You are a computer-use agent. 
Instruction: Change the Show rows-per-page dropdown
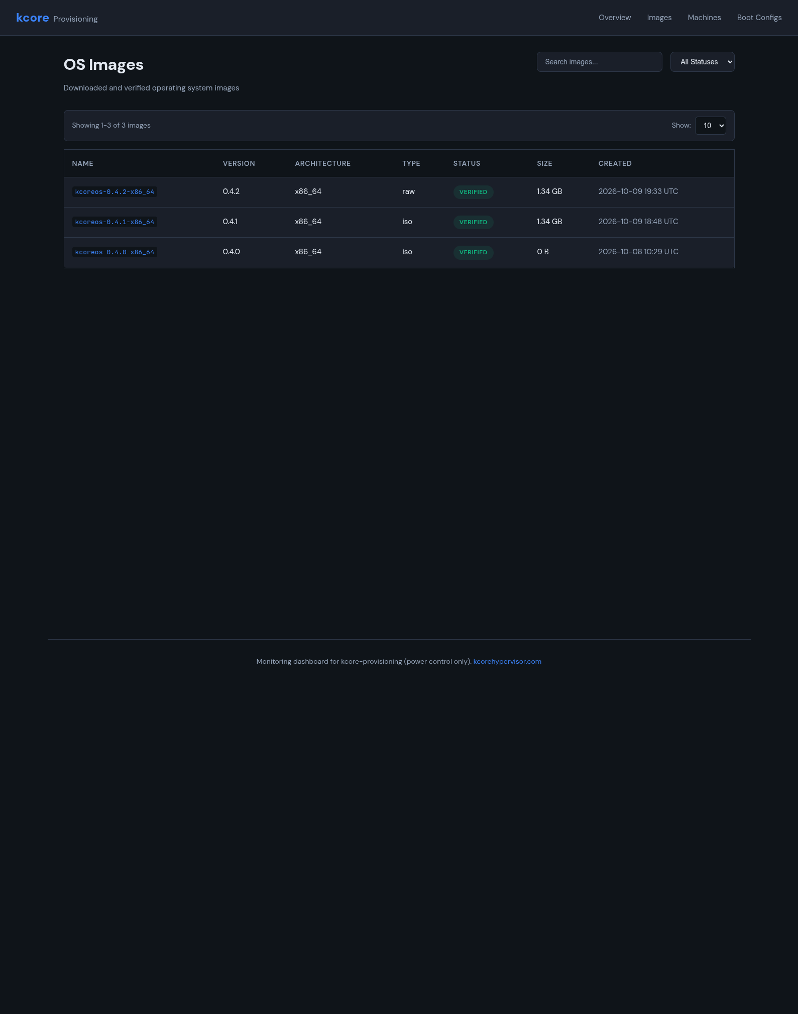[x=710, y=126]
